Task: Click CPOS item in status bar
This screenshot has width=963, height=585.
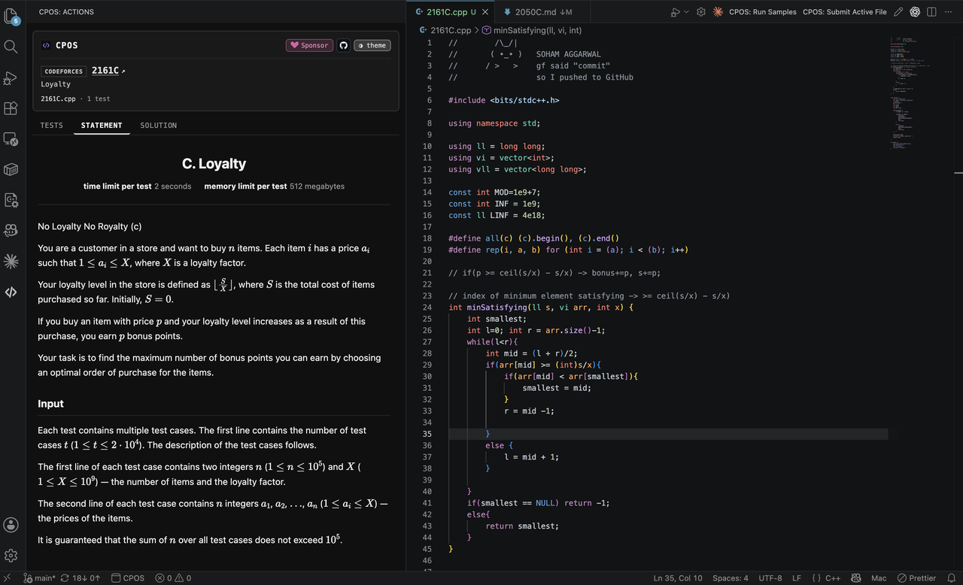Action: 128,578
